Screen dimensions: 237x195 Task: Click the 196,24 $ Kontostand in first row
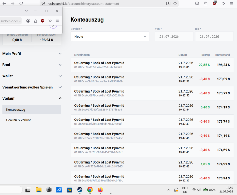pos(223,65)
